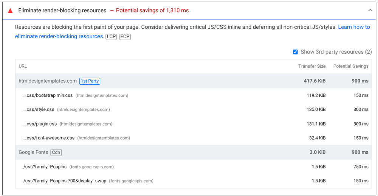Click the Cdn badge

pyautogui.click(x=56, y=152)
